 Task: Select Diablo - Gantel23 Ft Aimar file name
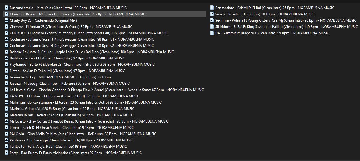coord(67,58)
